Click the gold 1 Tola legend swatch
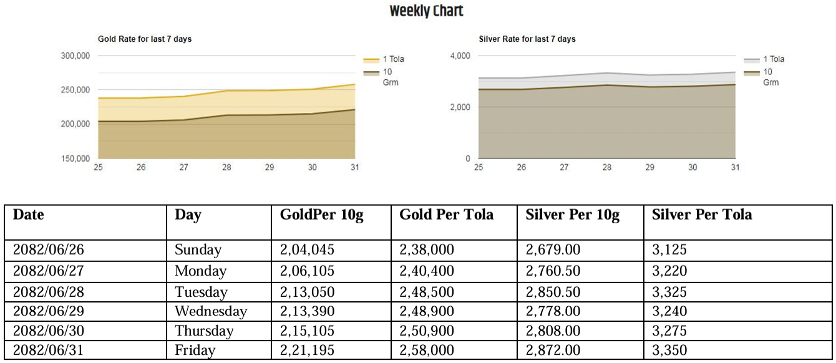This screenshot has height=363, width=836. click(x=371, y=60)
